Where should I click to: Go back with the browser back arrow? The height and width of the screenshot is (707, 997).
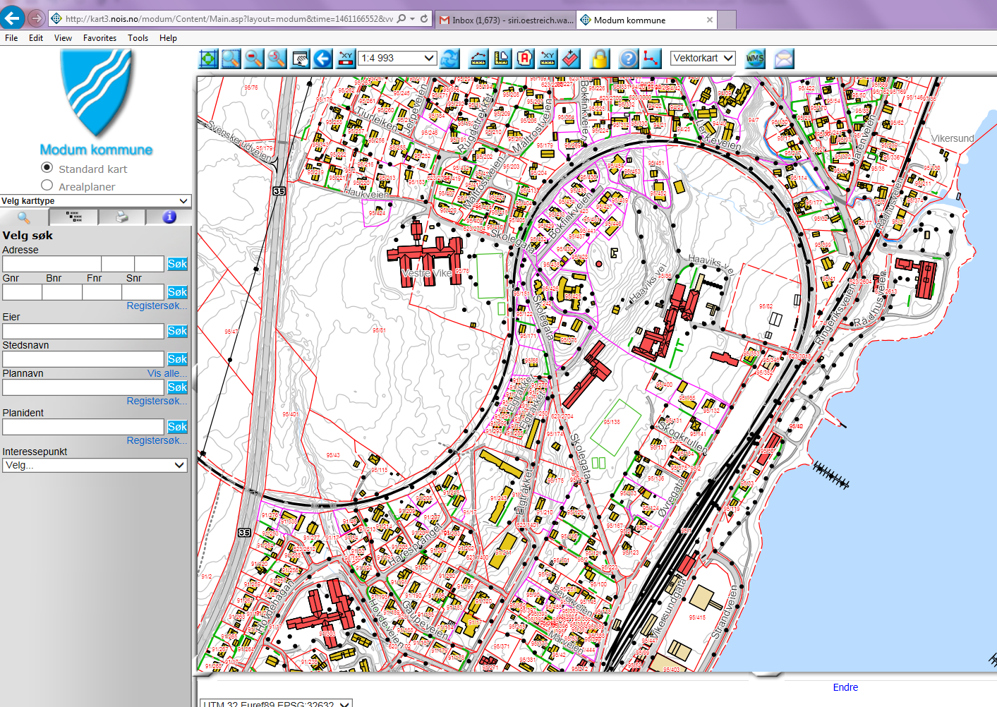click(12, 18)
